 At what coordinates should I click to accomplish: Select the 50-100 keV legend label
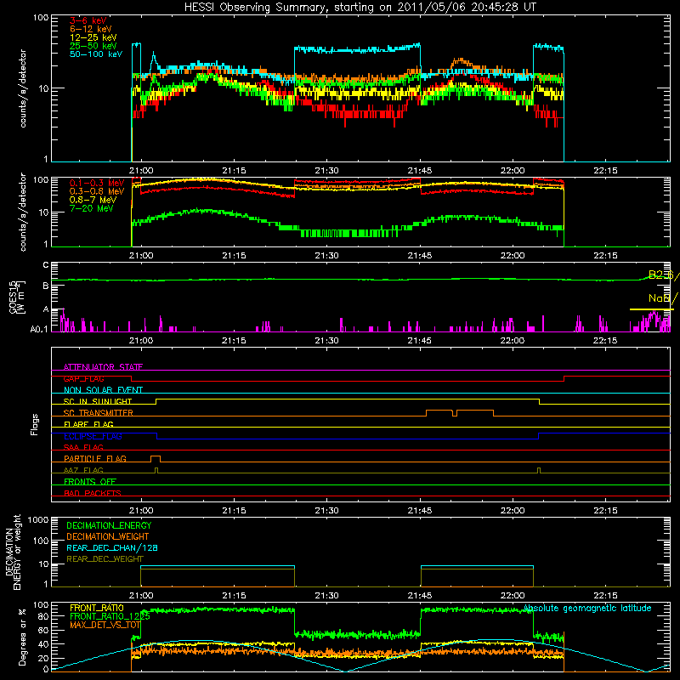(96, 54)
